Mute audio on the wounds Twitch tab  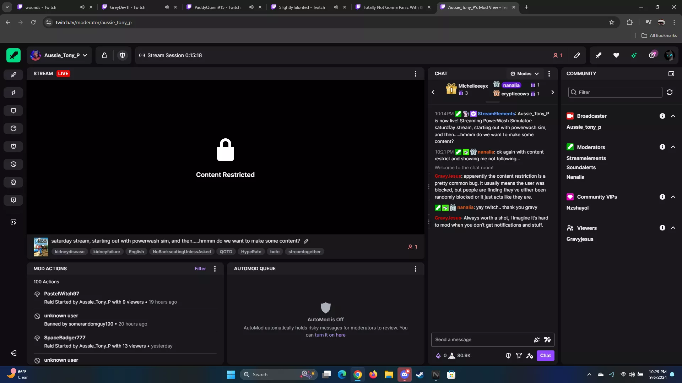(82, 7)
